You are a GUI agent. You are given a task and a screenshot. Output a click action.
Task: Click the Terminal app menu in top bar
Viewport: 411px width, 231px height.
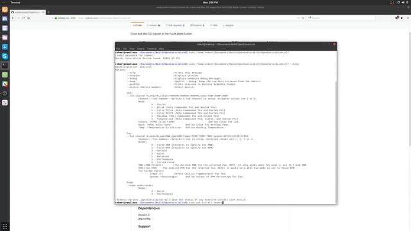click(x=15, y=3)
